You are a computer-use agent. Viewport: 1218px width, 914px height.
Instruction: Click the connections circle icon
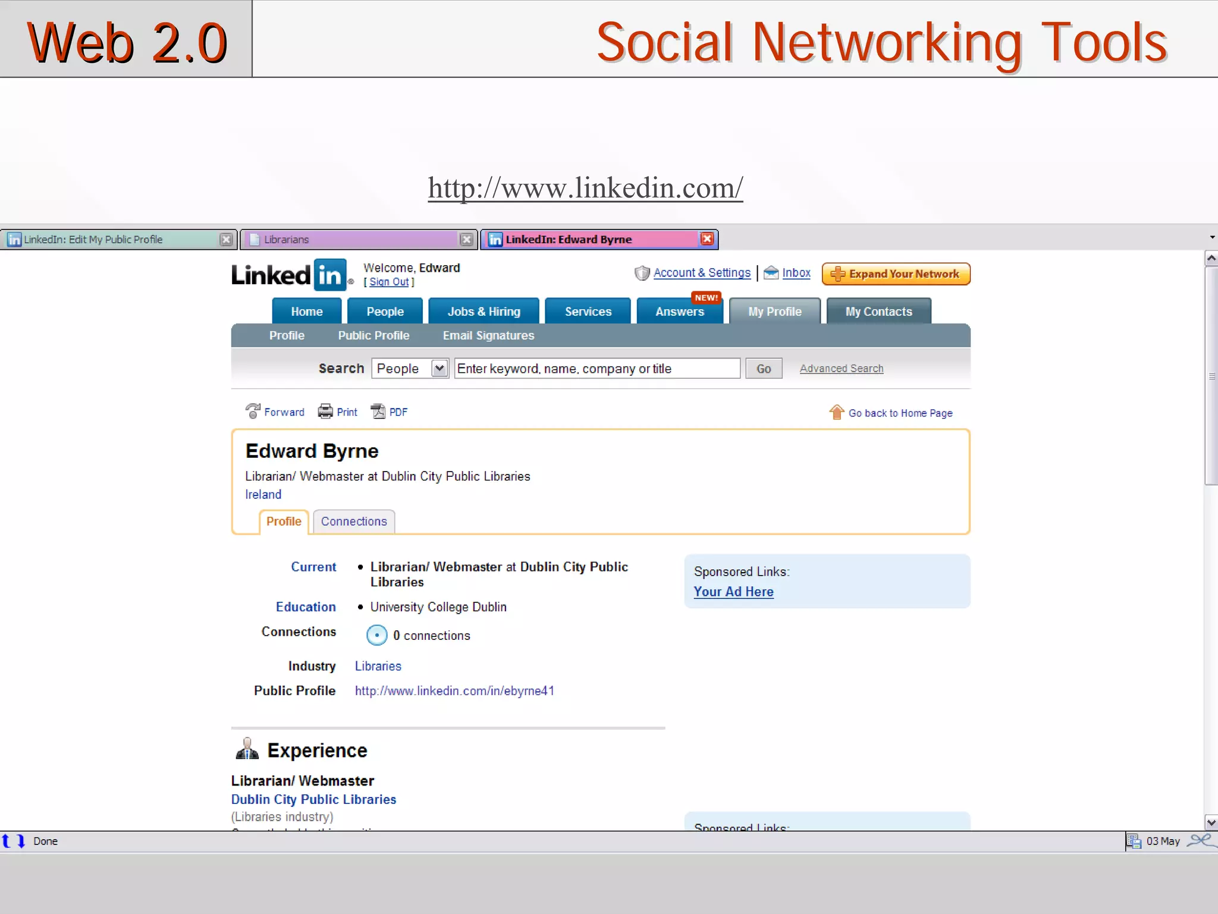[376, 635]
